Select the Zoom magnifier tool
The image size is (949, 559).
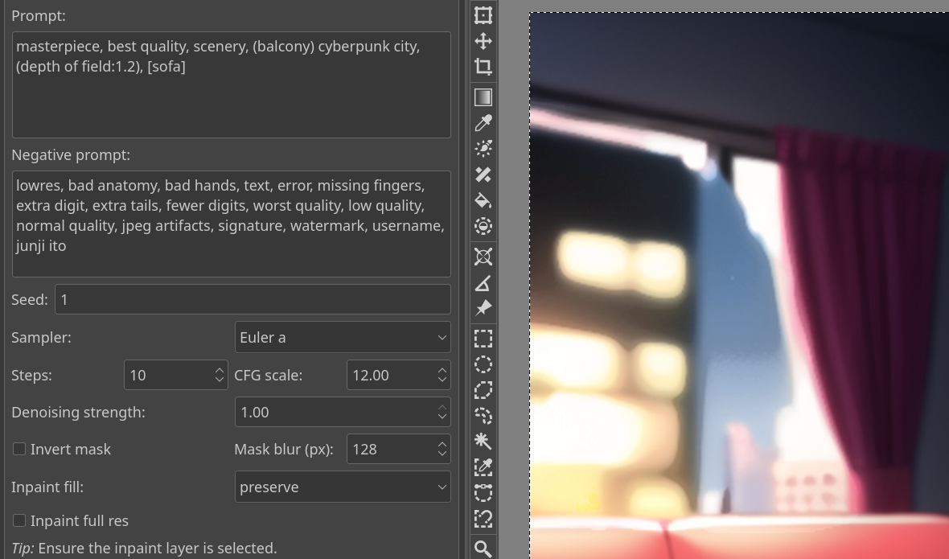[x=483, y=549]
